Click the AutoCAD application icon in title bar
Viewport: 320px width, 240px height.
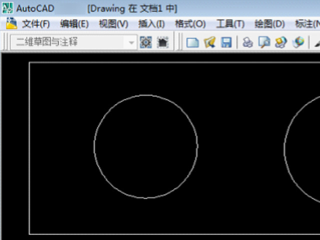pos(7,8)
